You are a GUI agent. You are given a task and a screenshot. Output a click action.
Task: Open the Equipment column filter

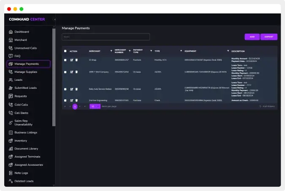click(x=228, y=51)
